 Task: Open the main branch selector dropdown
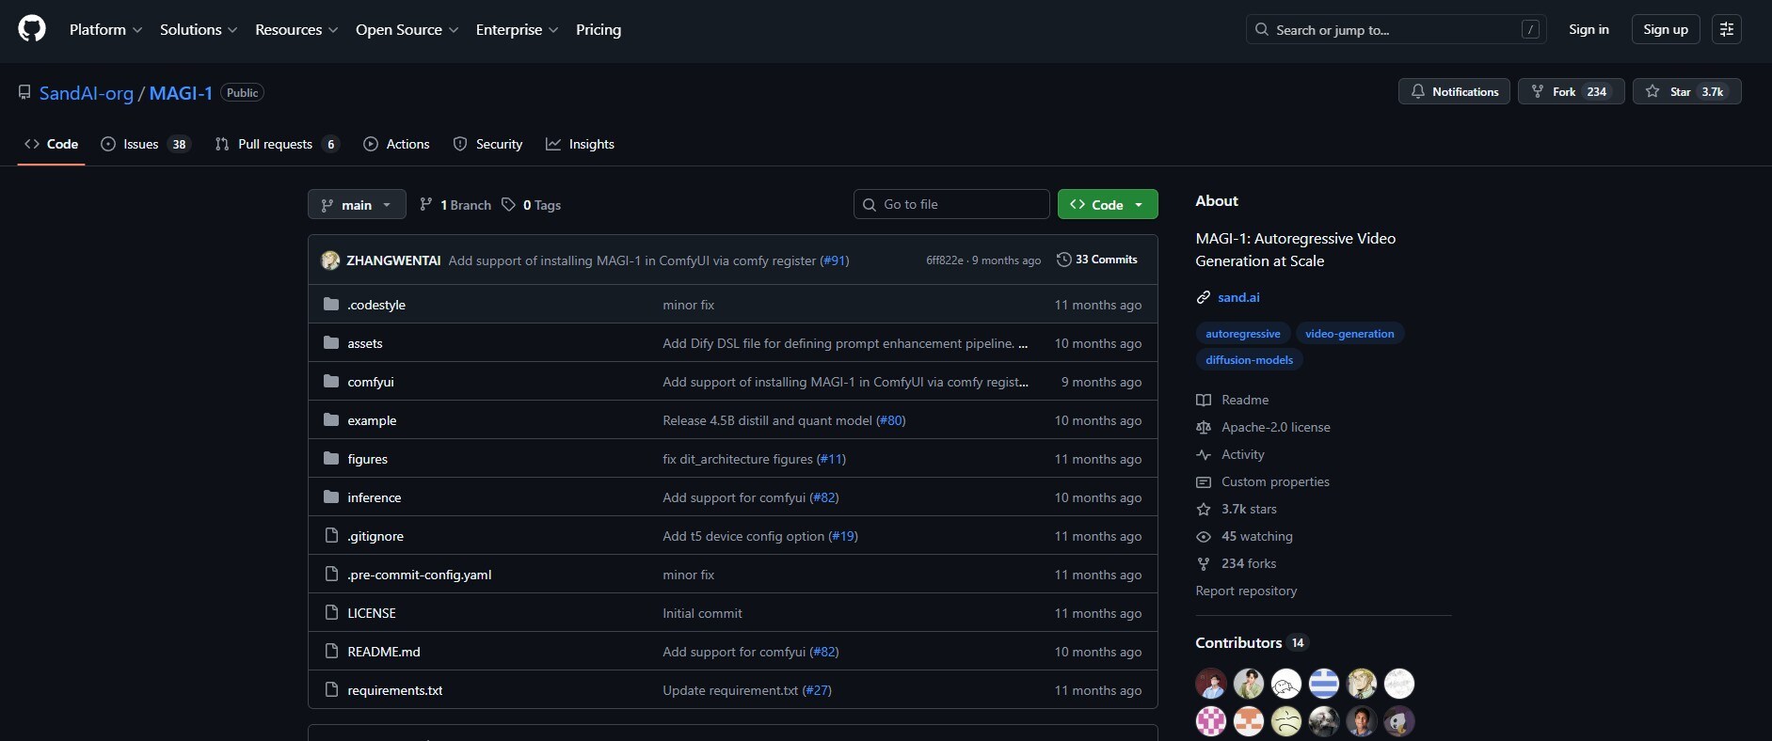click(357, 204)
